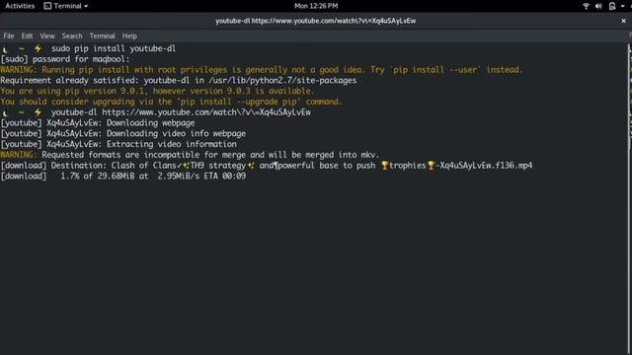Click the moon prompt icon on first line
The image size is (632, 355).
click(5, 49)
